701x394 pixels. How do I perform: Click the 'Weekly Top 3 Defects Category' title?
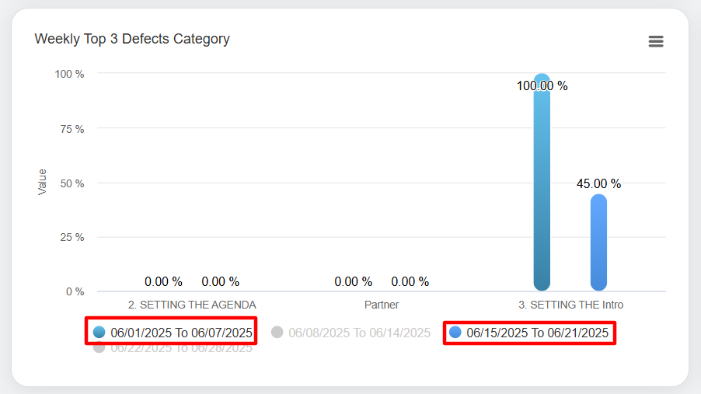132,39
